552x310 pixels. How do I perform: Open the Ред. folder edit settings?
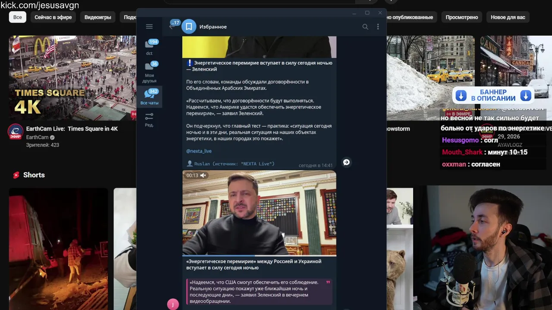click(x=149, y=120)
